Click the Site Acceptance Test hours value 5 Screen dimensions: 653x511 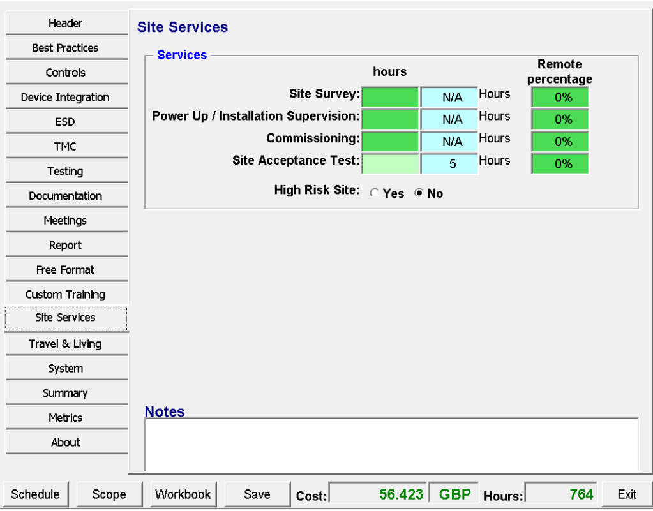pyautogui.click(x=452, y=164)
